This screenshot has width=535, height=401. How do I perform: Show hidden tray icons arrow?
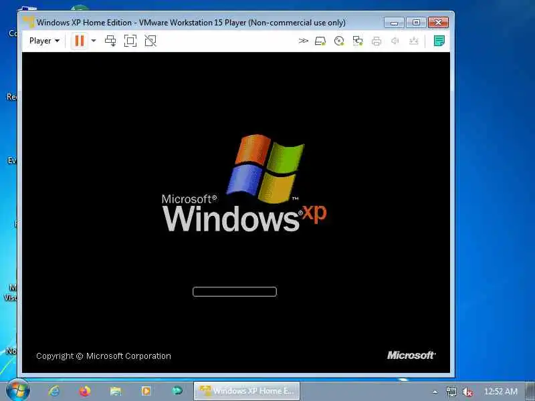[x=435, y=392]
